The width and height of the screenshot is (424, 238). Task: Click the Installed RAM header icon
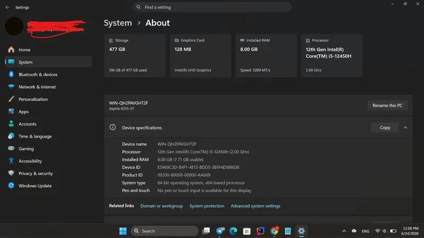point(242,40)
